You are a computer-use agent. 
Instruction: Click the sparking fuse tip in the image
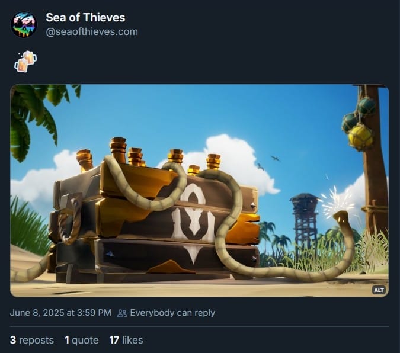338,204
